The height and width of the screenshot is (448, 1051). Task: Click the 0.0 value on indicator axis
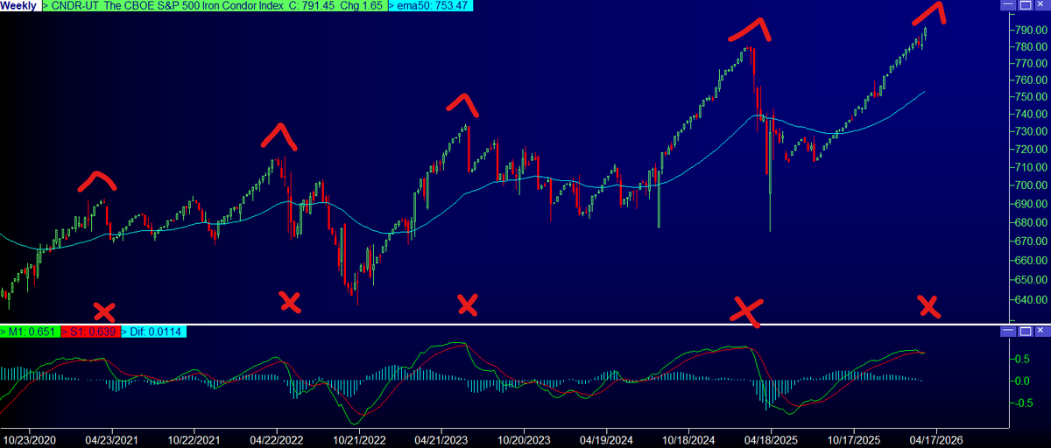1023,381
